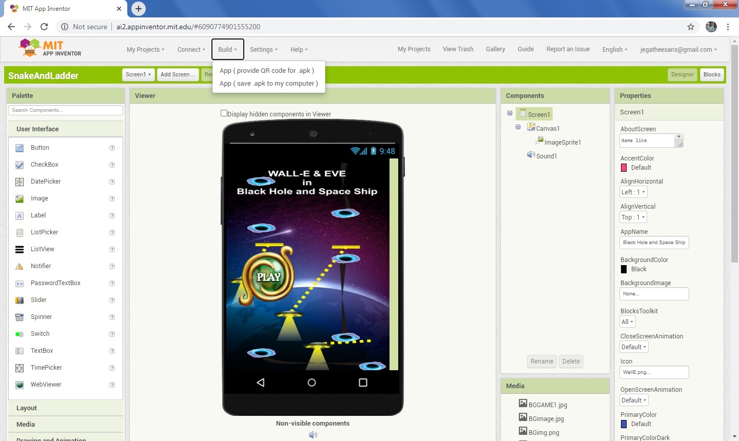Click the Slider component icon
Image resolution: width=739 pixels, height=441 pixels.
[20, 300]
